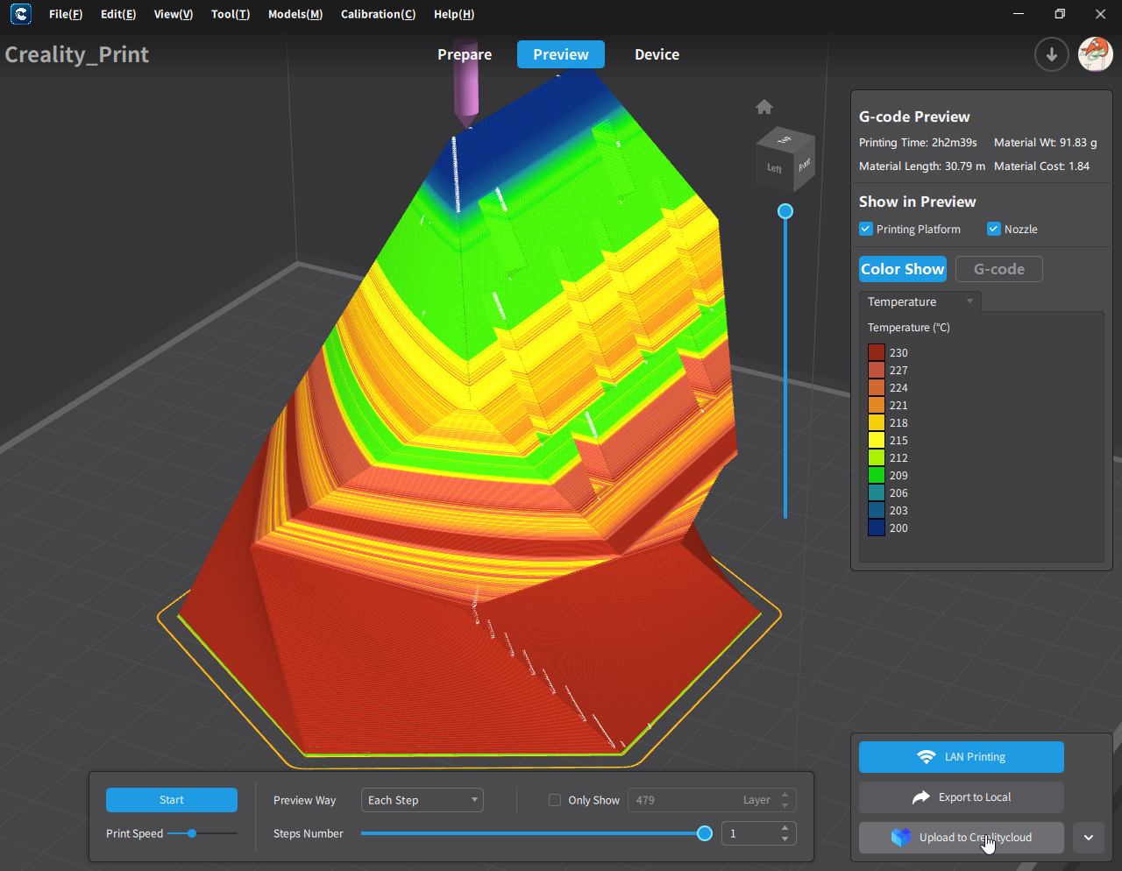
Task: Click the Steps Number slider handle
Action: tap(704, 833)
